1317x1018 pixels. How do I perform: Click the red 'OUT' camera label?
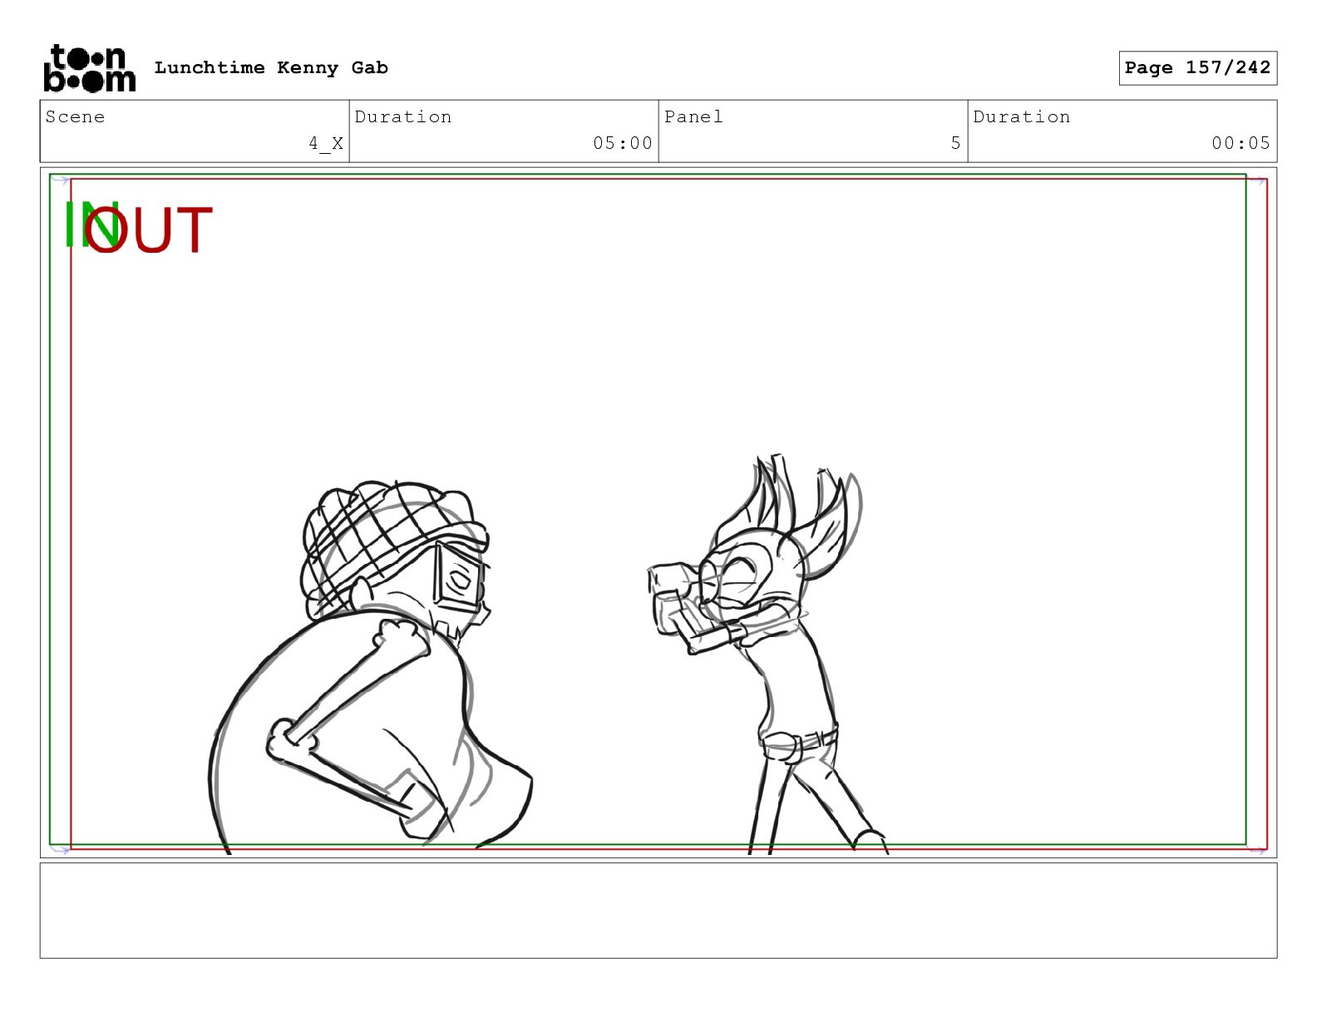pos(150,230)
